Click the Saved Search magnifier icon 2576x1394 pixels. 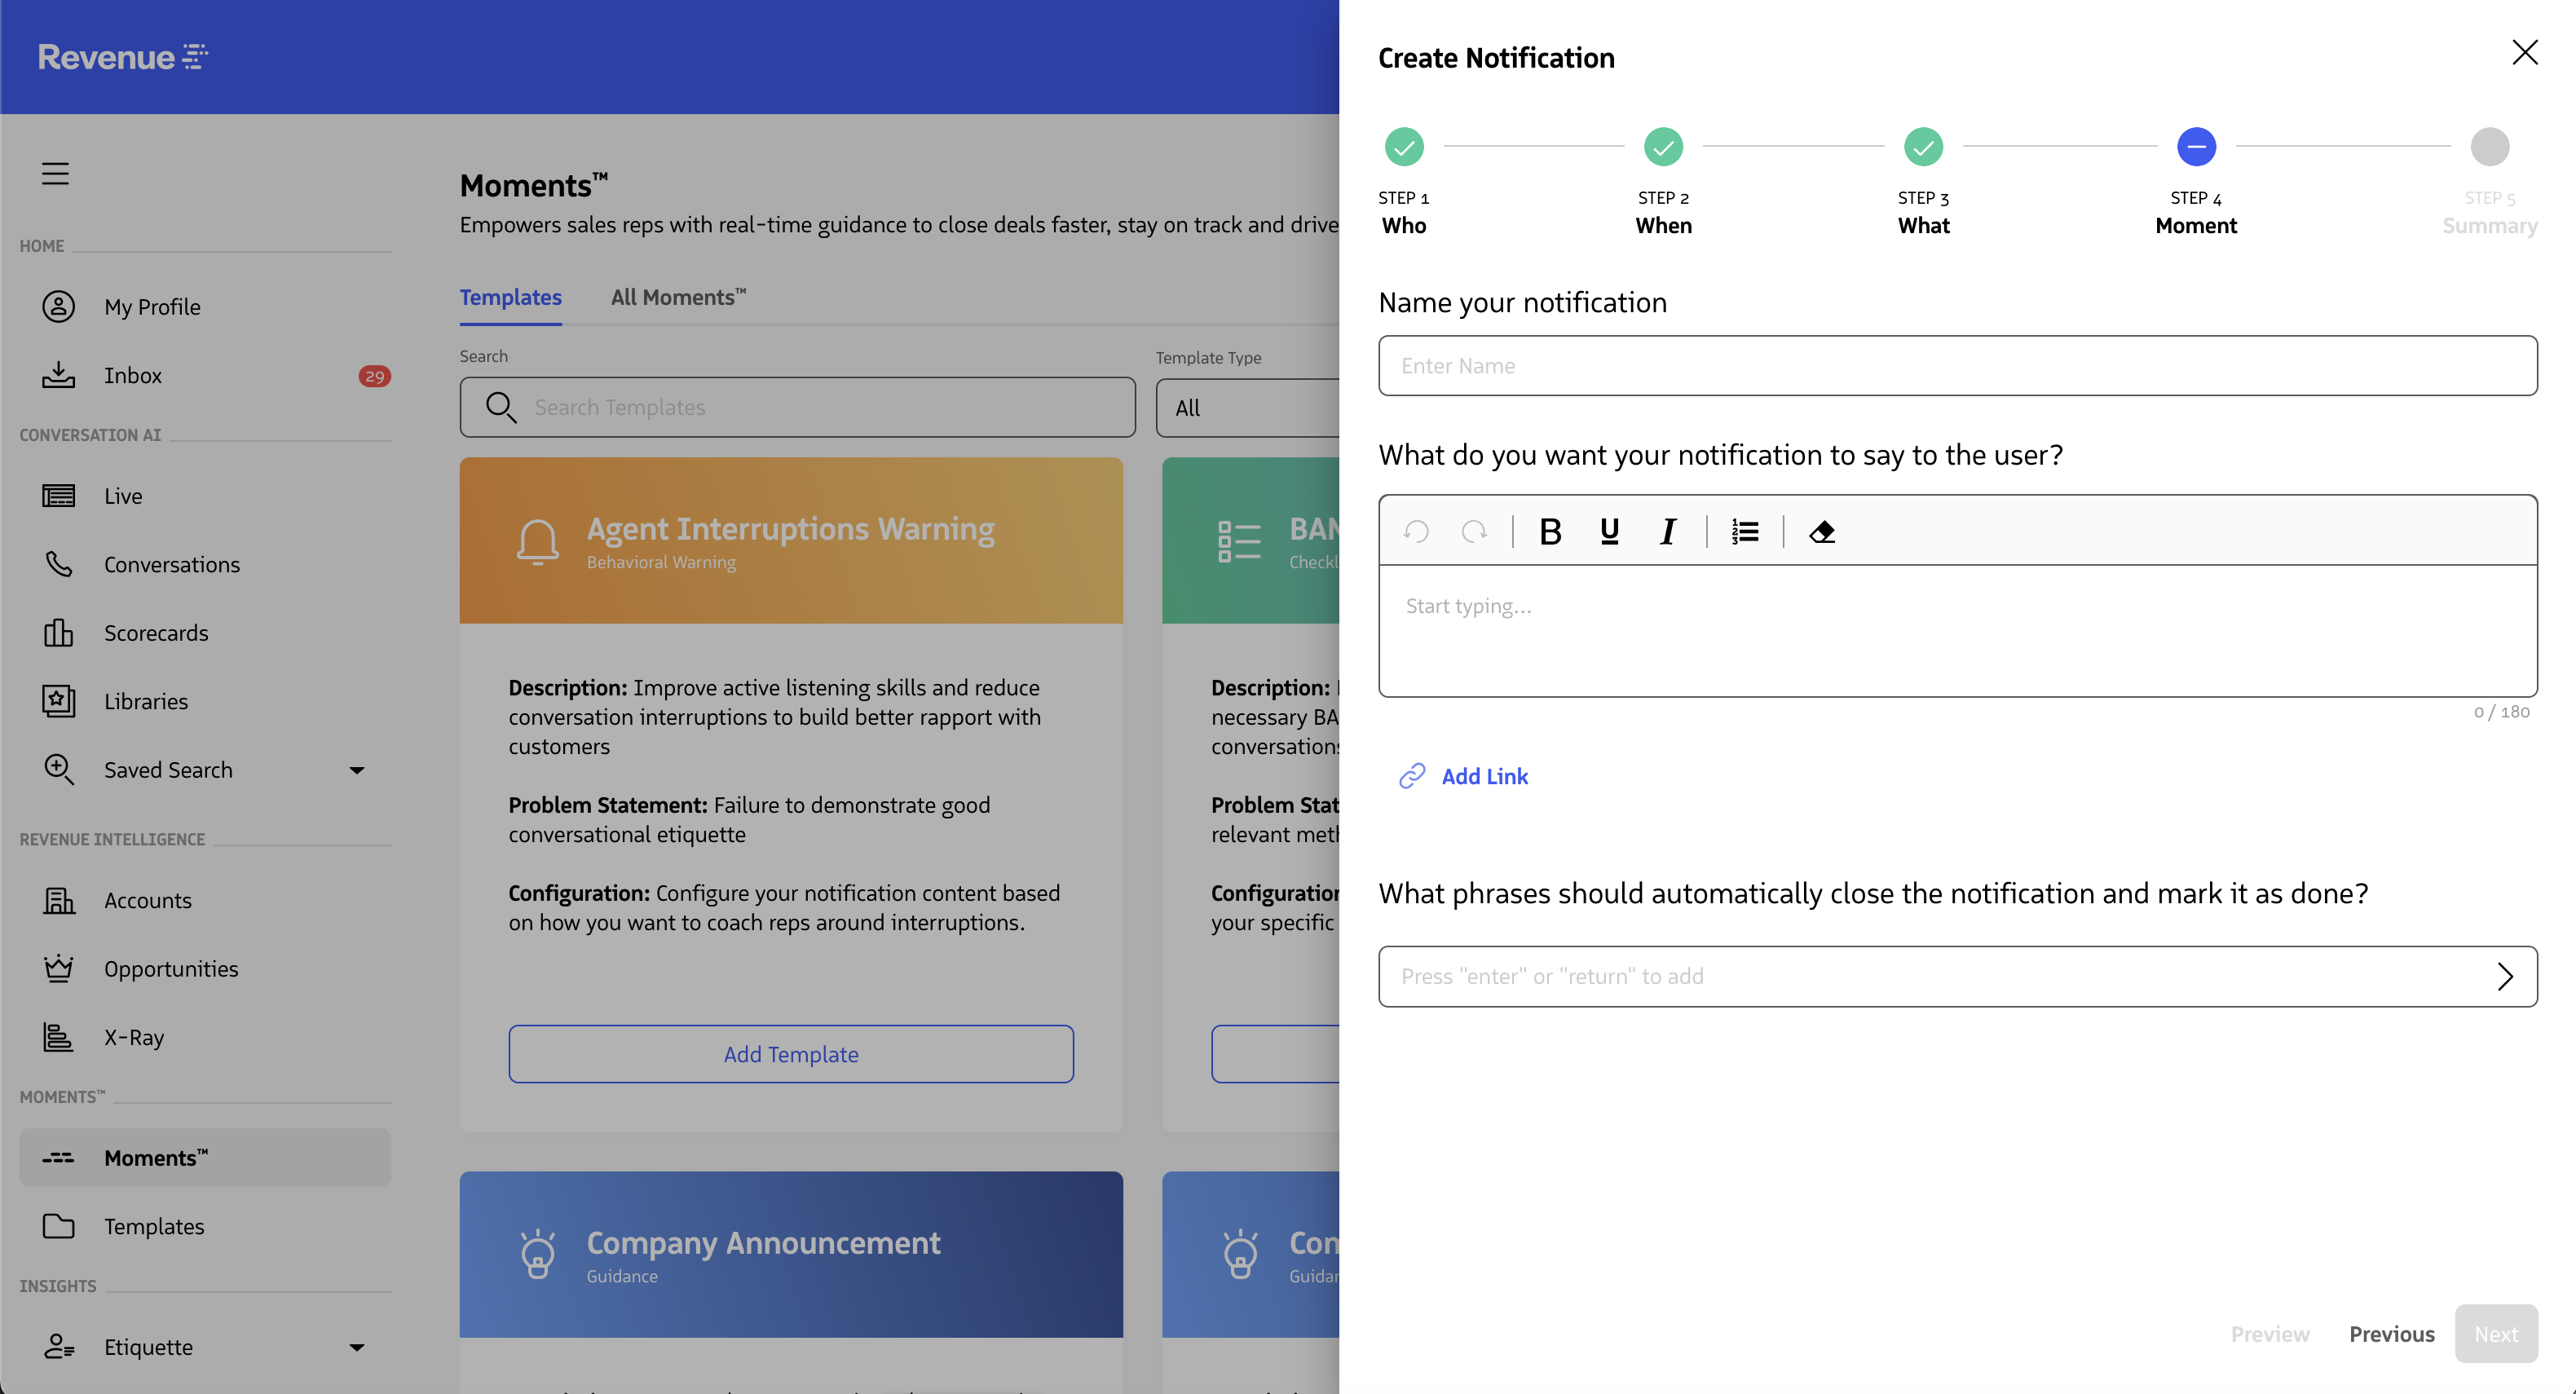(x=58, y=769)
